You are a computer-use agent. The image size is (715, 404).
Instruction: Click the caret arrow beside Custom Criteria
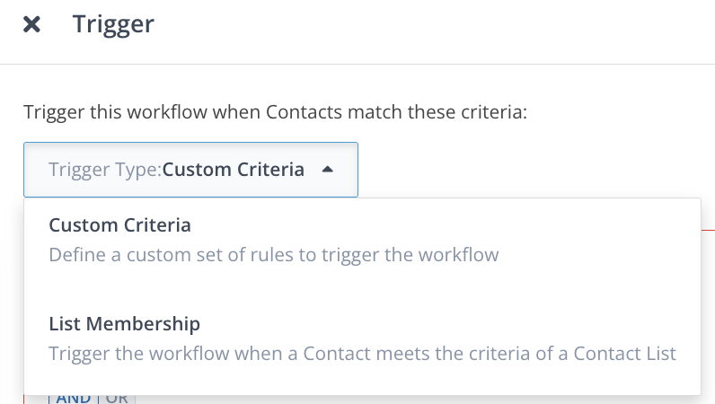[328, 169]
